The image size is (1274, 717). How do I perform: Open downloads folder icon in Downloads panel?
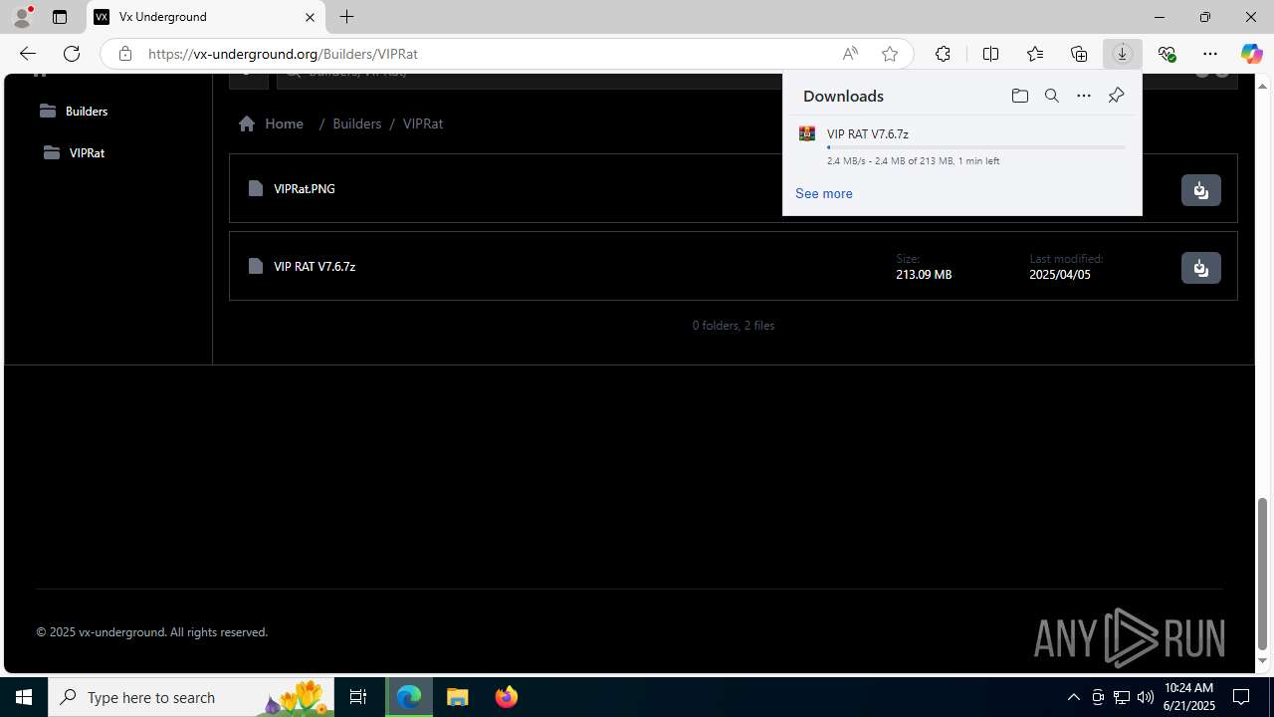(x=1019, y=96)
